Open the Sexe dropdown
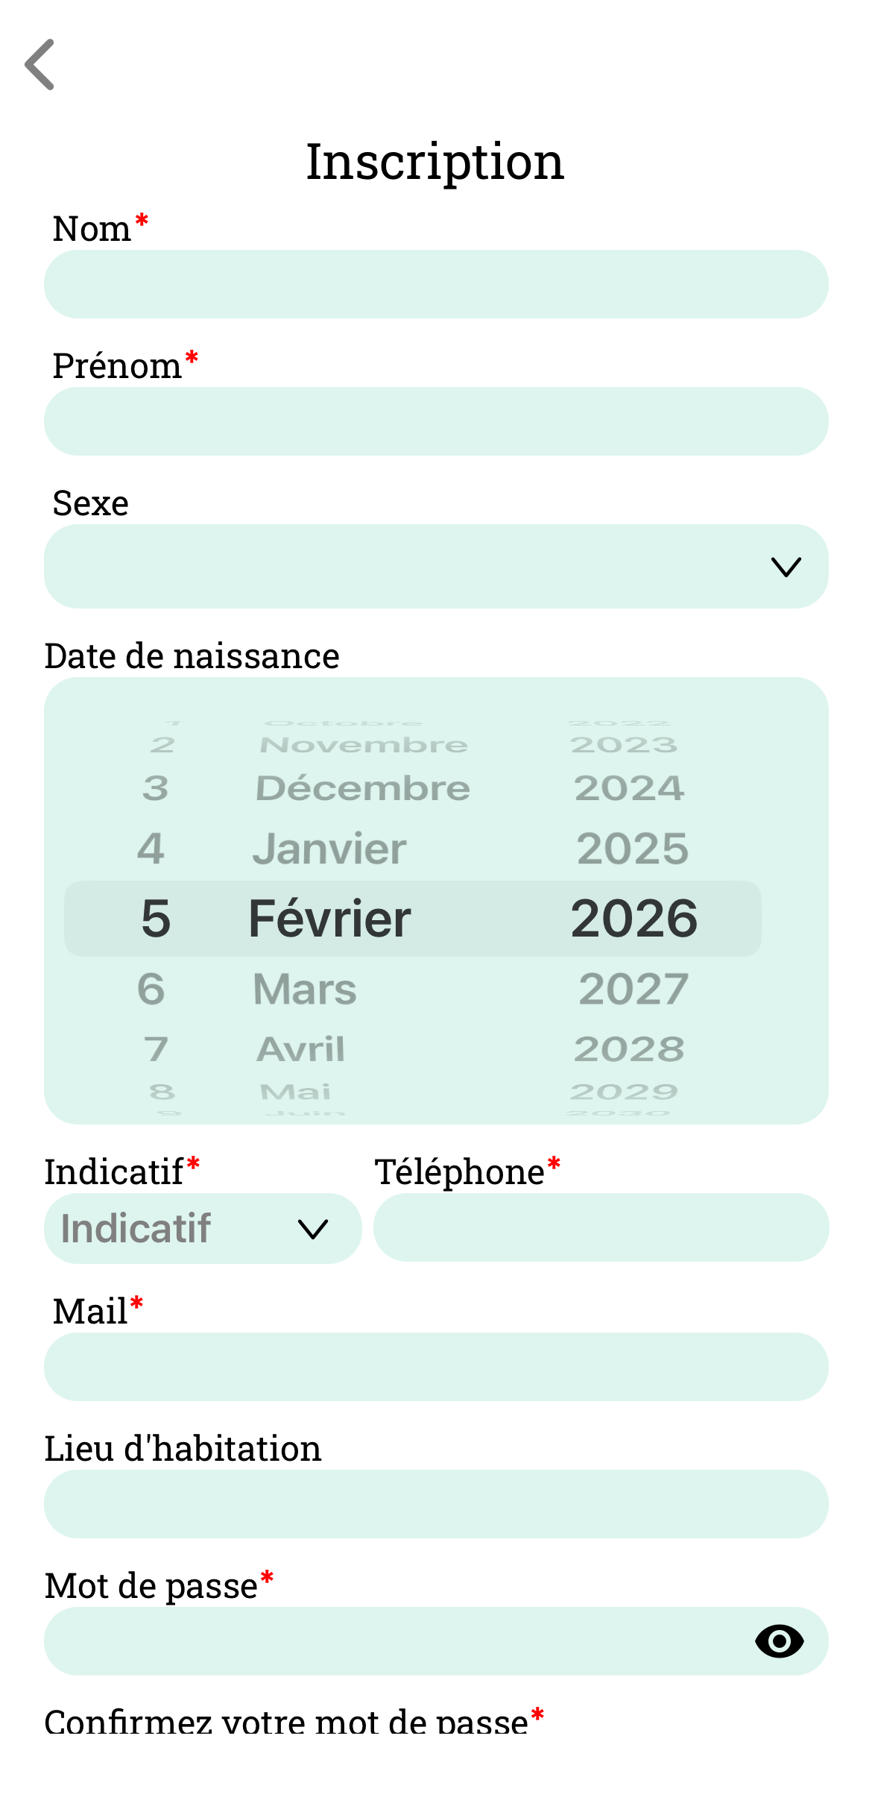872x1809 pixels. (x=436, y=567)
